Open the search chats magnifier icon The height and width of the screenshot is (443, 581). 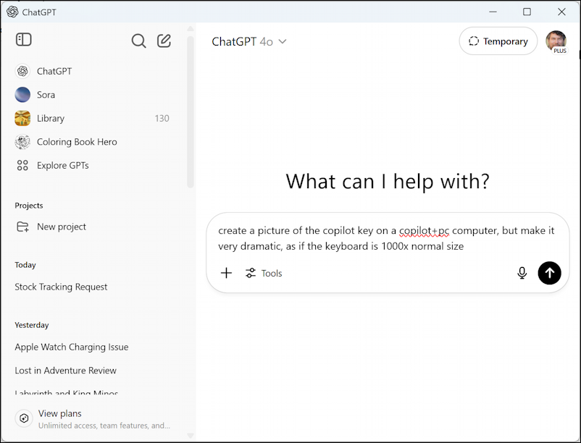(x=138, y=41)
